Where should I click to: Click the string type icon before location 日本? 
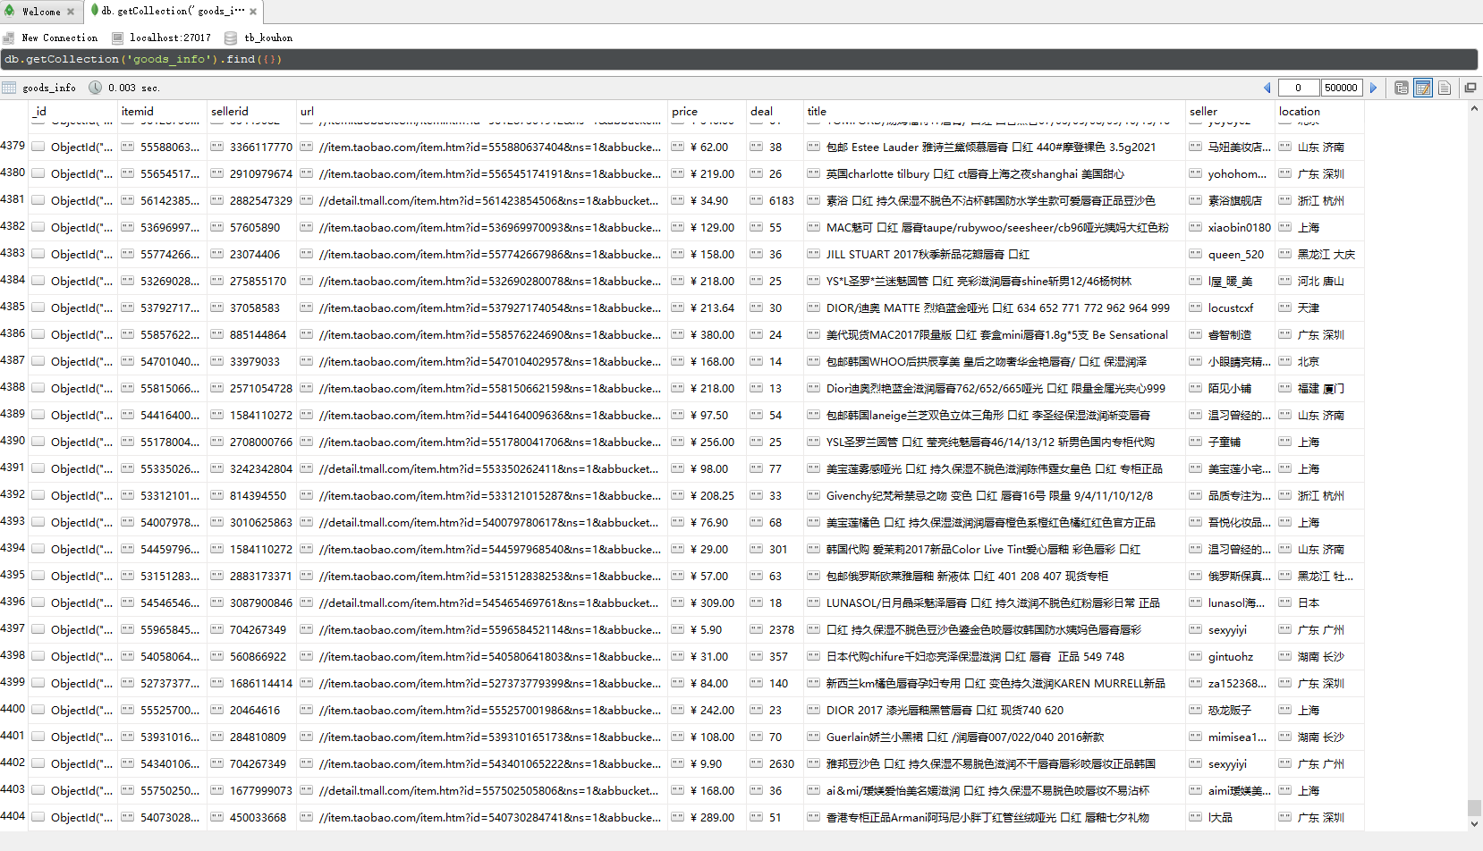click(1285, 602)
